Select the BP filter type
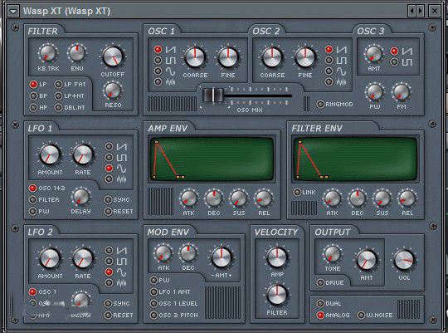Screen dimensions: 448x333 point(33,95)
